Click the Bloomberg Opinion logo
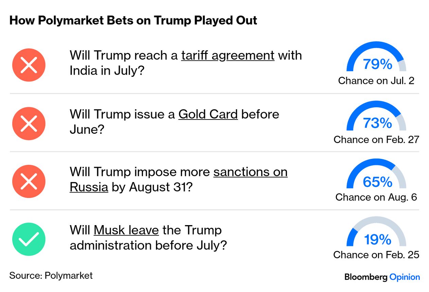429x292 pixels. [382, 277]
